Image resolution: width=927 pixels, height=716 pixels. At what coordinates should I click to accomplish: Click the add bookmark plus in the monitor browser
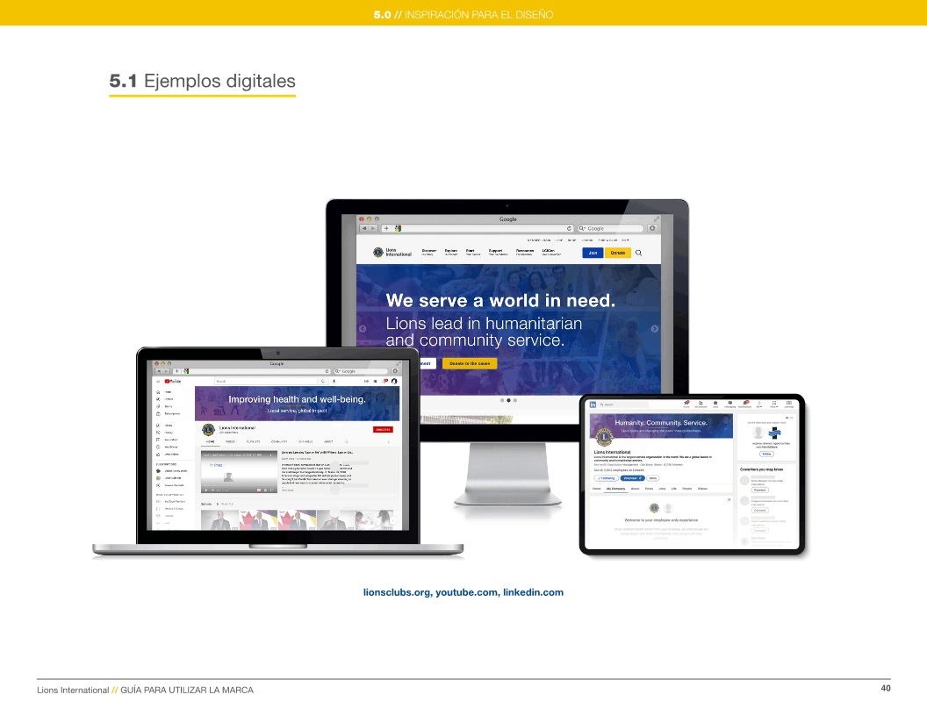pyautogui.click(x=386, y=228)
